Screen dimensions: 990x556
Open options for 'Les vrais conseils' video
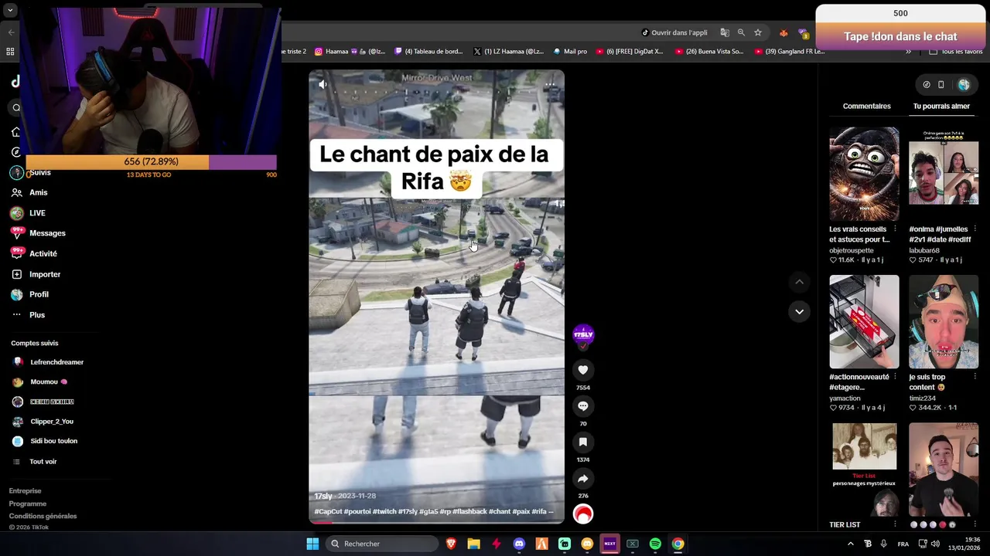pos(896,229)
